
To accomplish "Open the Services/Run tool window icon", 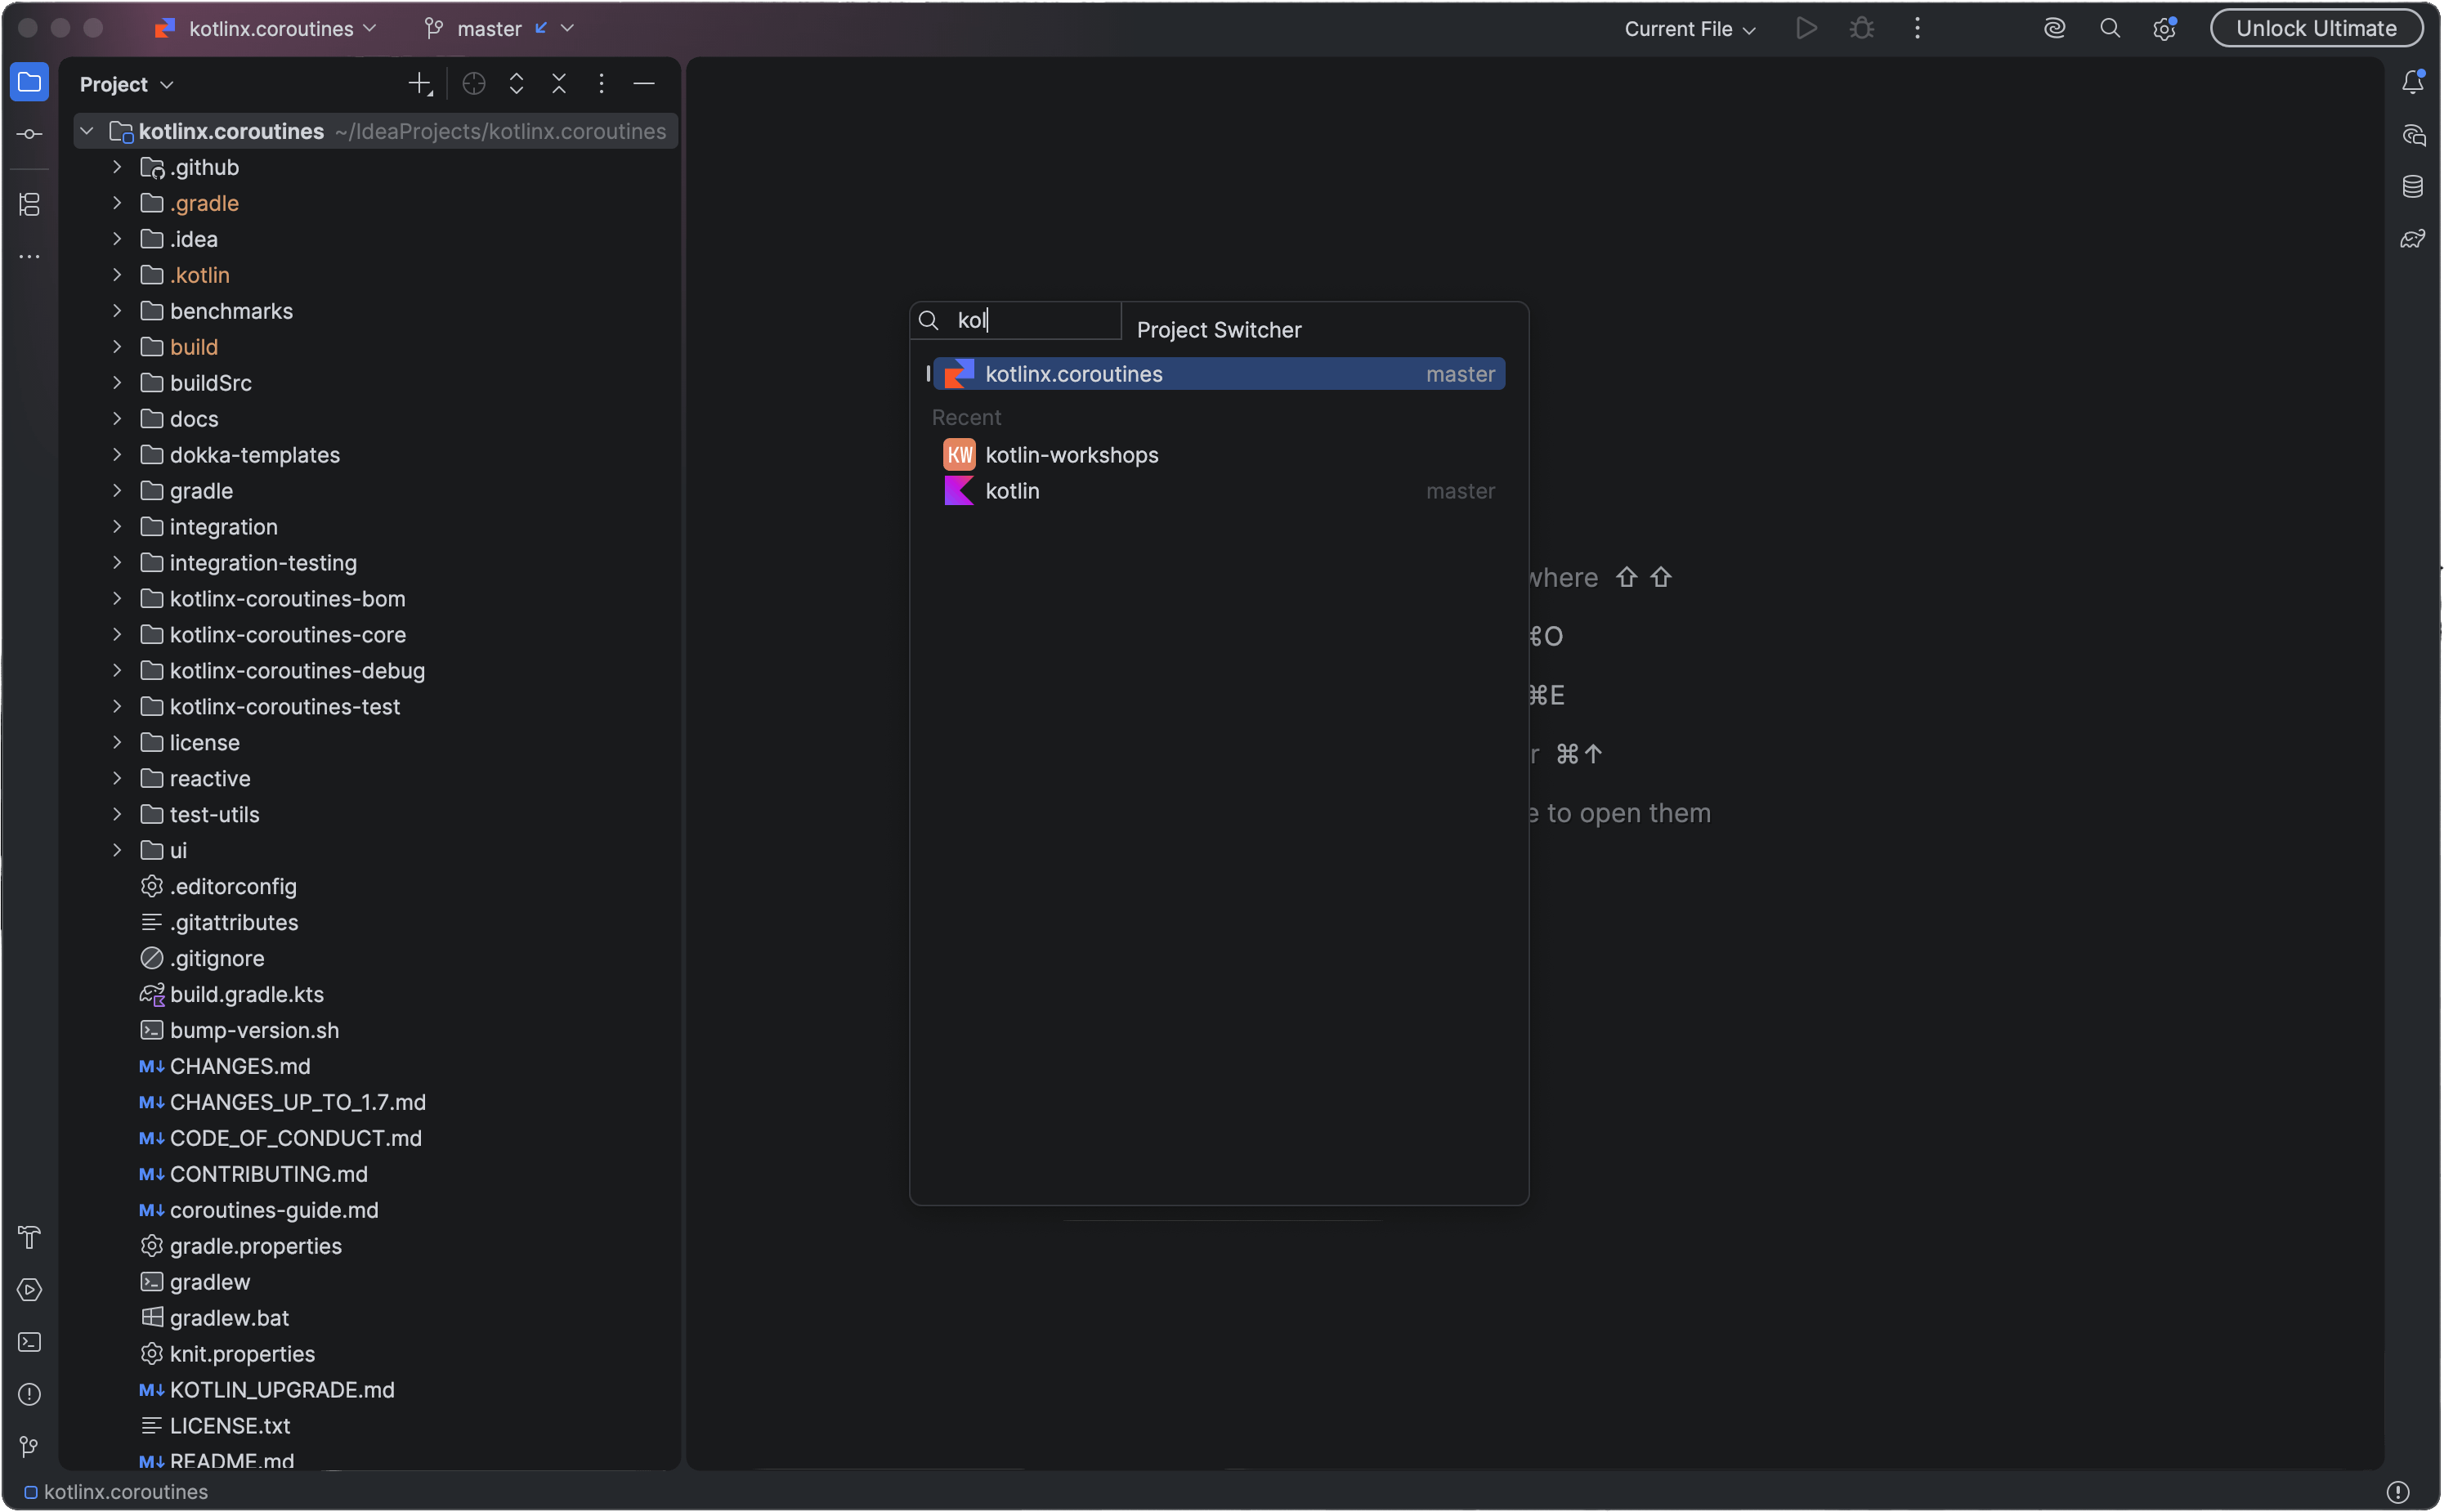I will [x=29, y=1290].
